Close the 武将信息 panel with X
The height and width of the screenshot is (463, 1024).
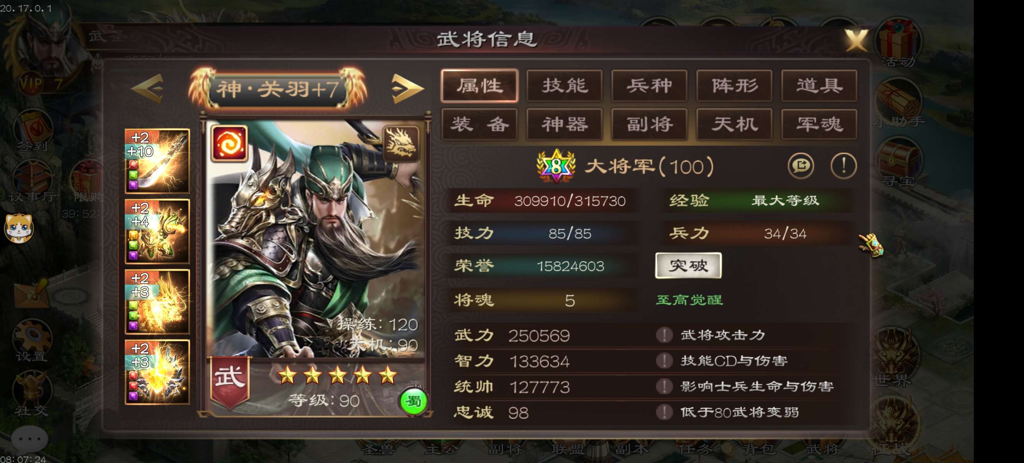click(x=856, y=41)
